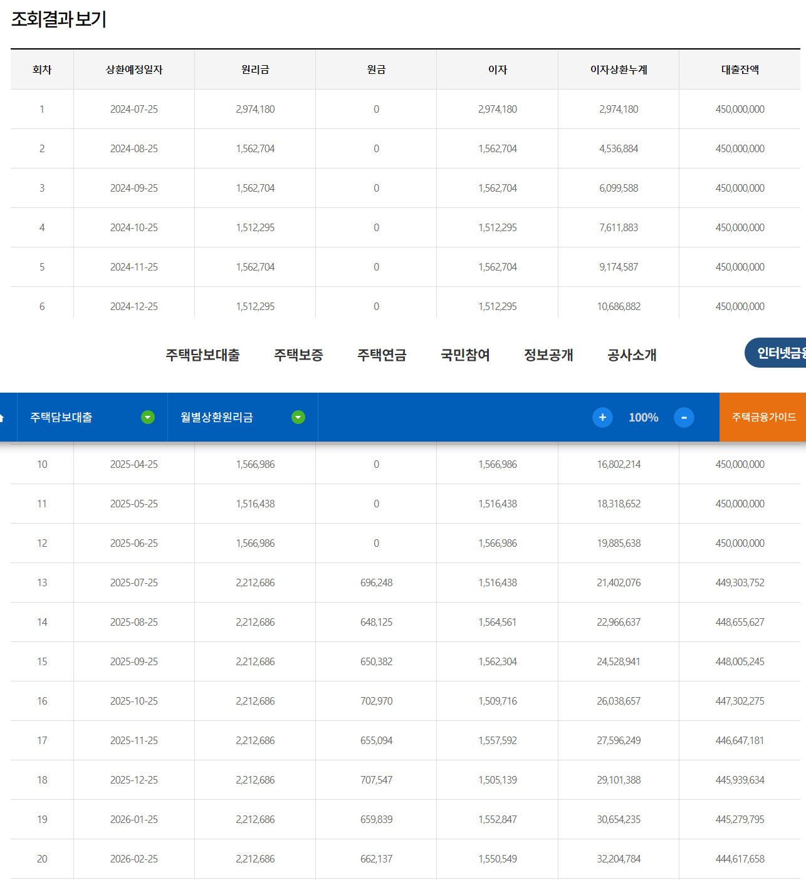Image resolution: width=806 pixels, height=880 pixels.
Task: Click cumulative interest value 6,099,588
Action: tap(619, 188)
